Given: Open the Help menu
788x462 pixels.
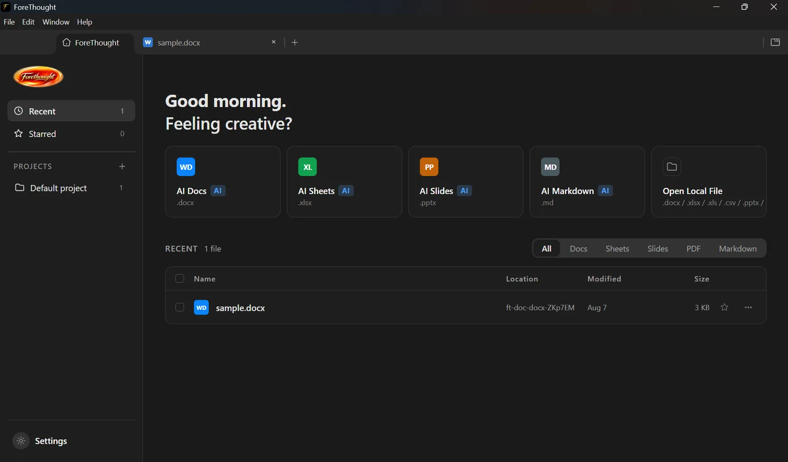Looking at the screenshot, I should 84,22.
